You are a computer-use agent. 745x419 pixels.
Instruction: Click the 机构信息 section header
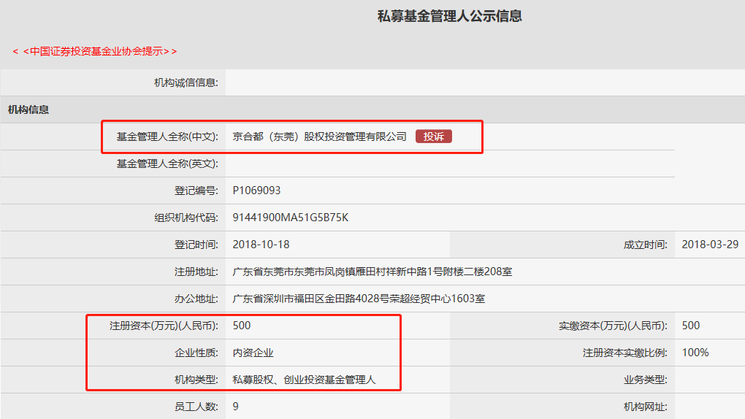(28, 109)
